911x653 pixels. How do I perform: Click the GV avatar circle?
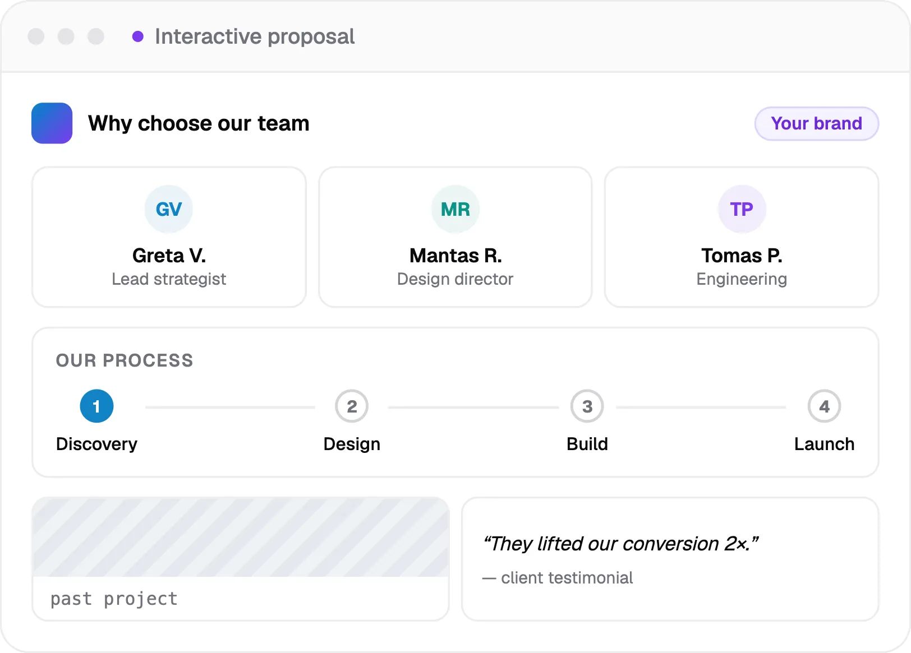point(169,209)
